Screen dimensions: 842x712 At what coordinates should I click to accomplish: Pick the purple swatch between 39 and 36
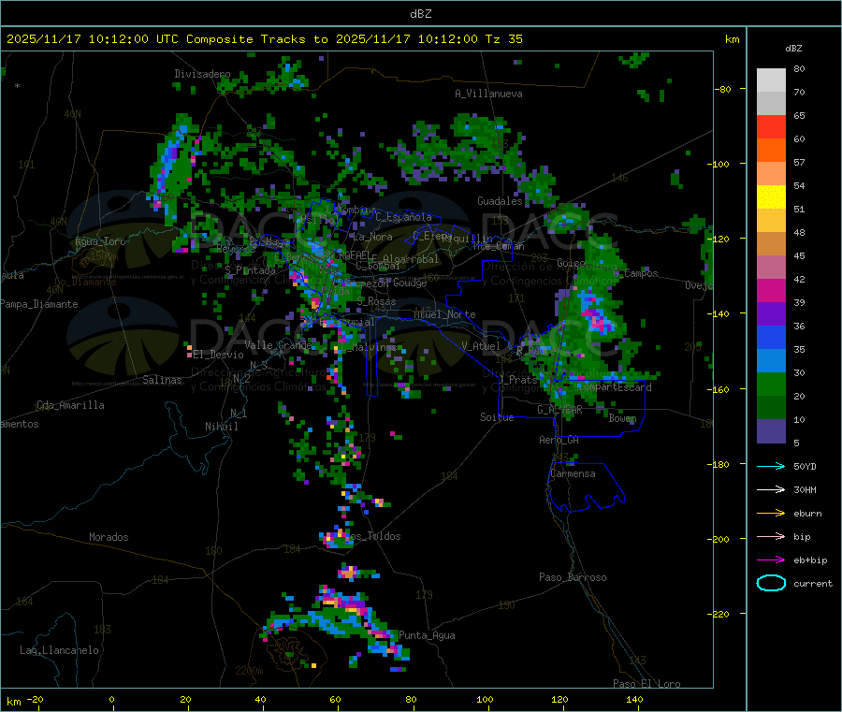[771, 314]
